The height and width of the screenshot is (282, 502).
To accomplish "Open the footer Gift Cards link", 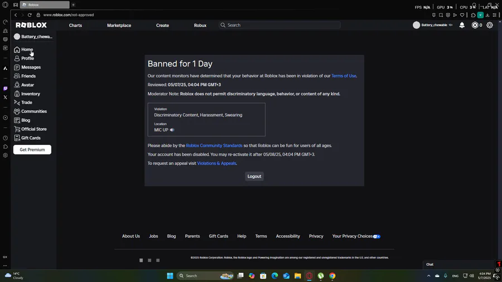I will (218, 236).
